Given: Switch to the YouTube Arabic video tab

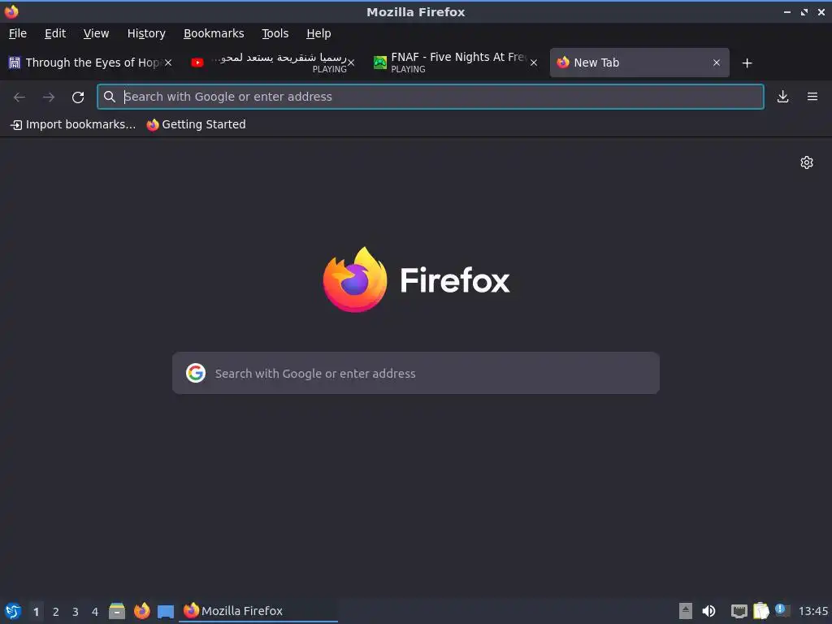Looking at the screenshot, I should 273,63.
